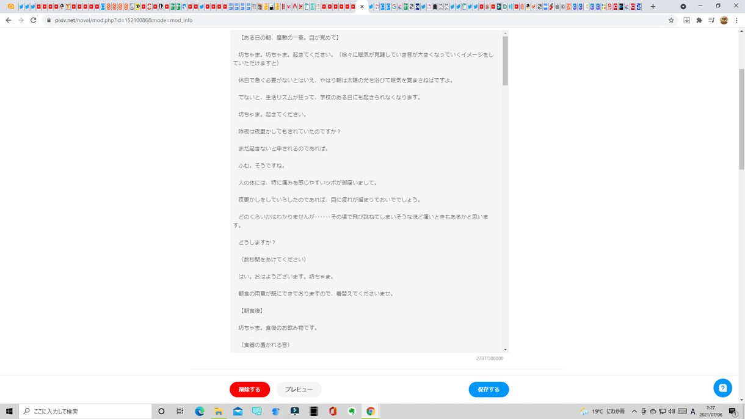
Task: Open Cortana circle icon on taskbar
Action: tap(161, 411)
